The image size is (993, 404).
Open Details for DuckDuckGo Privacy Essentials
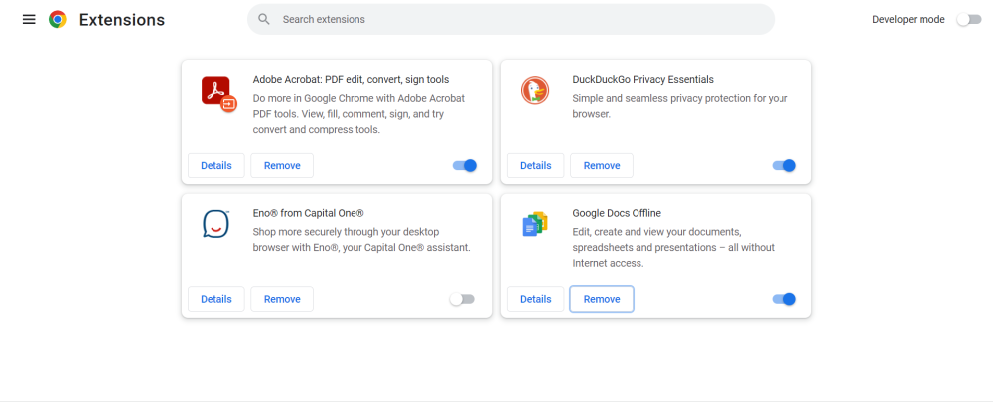click(x=536, y=165)
